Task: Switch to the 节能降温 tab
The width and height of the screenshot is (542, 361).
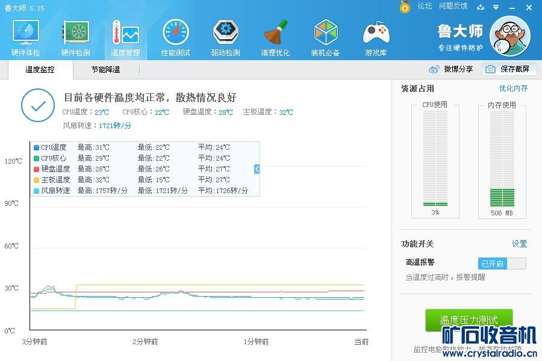Action: tap(106, 69)
